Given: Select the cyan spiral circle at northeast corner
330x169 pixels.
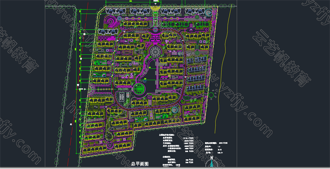Looking at the screenshot, I should point(208,13).
